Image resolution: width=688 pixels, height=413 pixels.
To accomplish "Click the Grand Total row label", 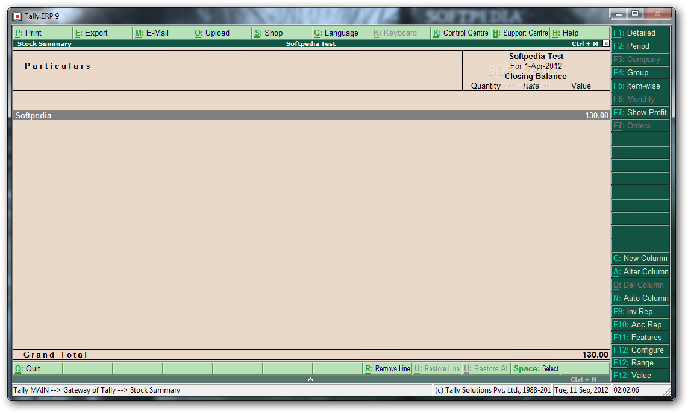I will click(55, 355).
